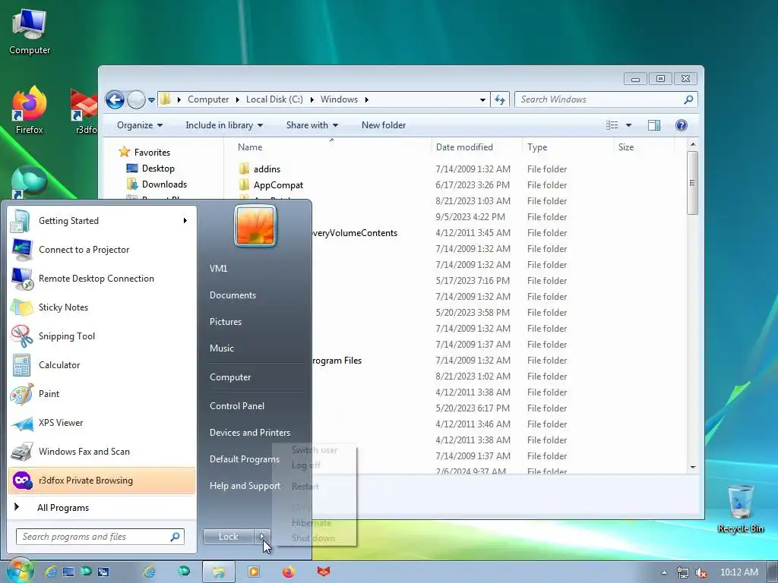Click Computer in the Explorer address bar
The image size is (778, 583).
click(x=208, y=99)
